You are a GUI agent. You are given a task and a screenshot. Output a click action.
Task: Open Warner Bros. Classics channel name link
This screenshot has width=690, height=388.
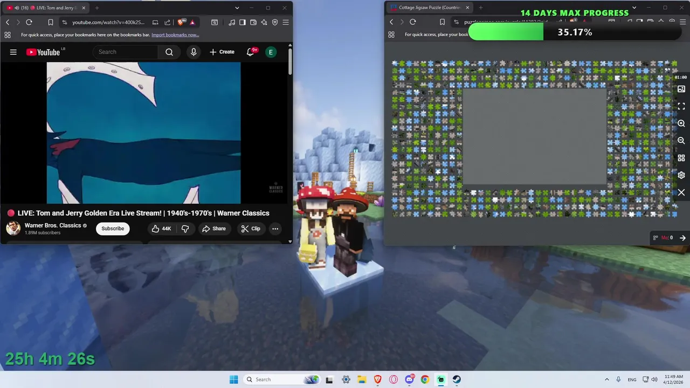53,225
